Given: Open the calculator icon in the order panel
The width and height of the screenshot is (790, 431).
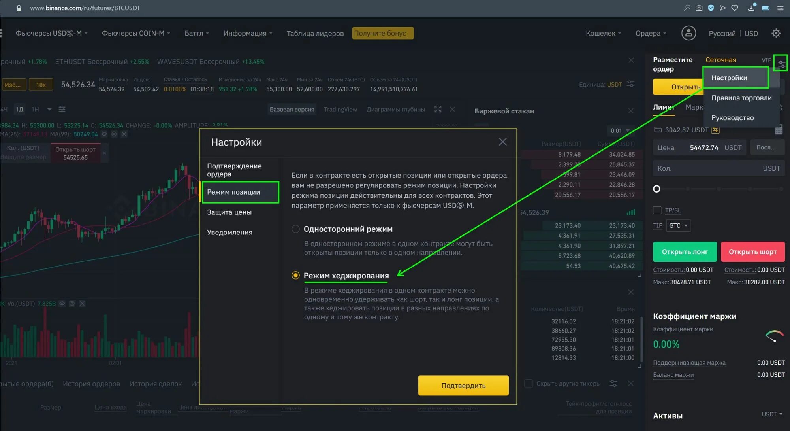Looking at the screenshot, I should point(779,130).
